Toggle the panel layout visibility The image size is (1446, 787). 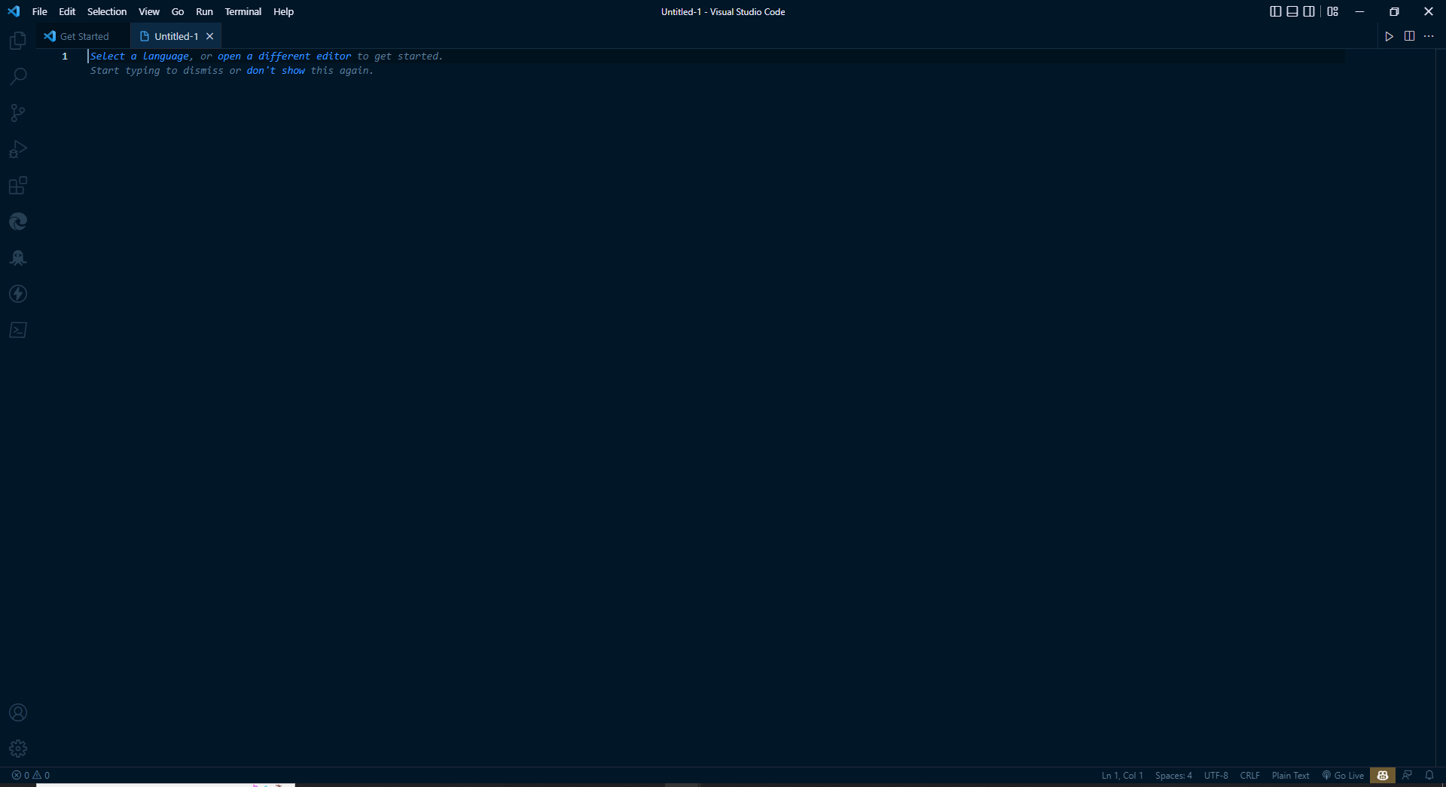[1292, 11]
